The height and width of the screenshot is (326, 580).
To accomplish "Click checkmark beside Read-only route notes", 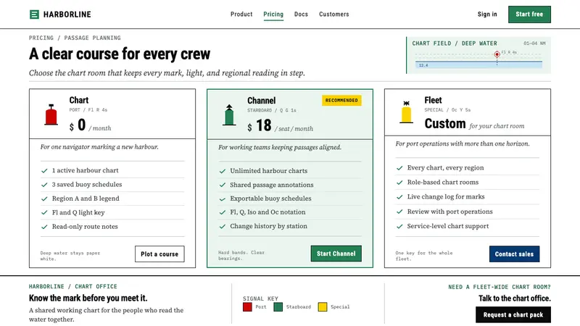I will (x=44, y=227).
